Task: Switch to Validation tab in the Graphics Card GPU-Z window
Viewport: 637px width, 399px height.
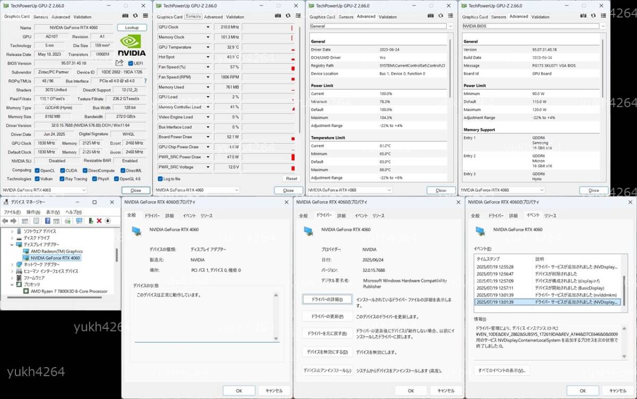Action: [82, 17]
